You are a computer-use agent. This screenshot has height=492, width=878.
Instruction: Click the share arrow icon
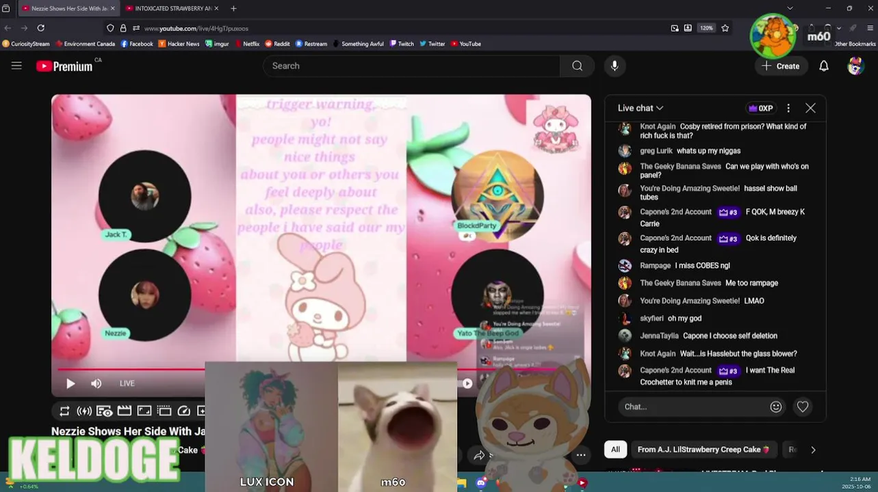(x=479, y=455)
